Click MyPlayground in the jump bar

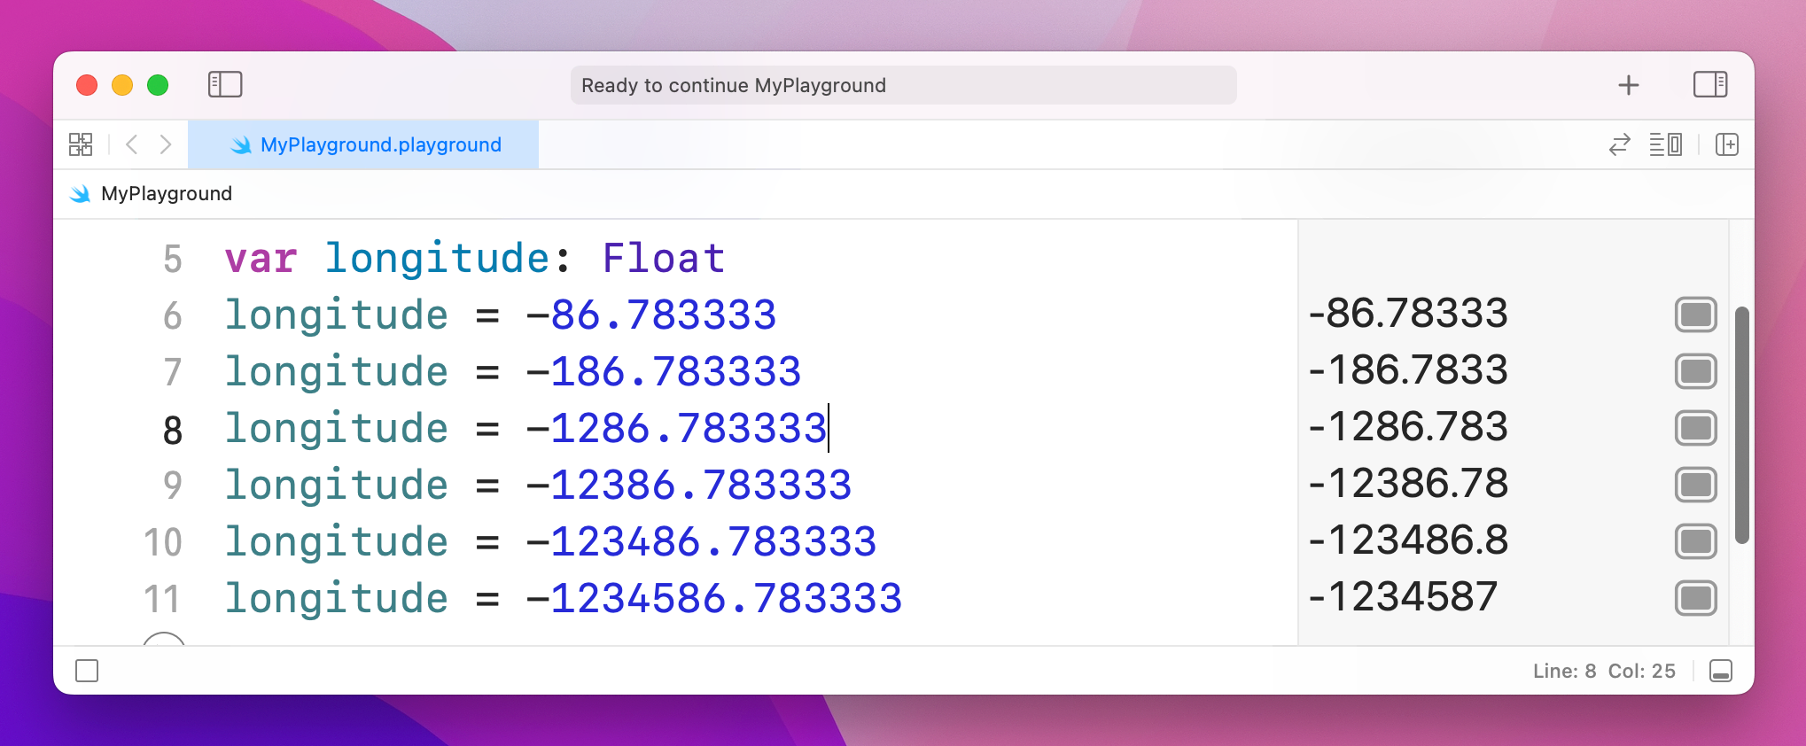coord(167,194)
